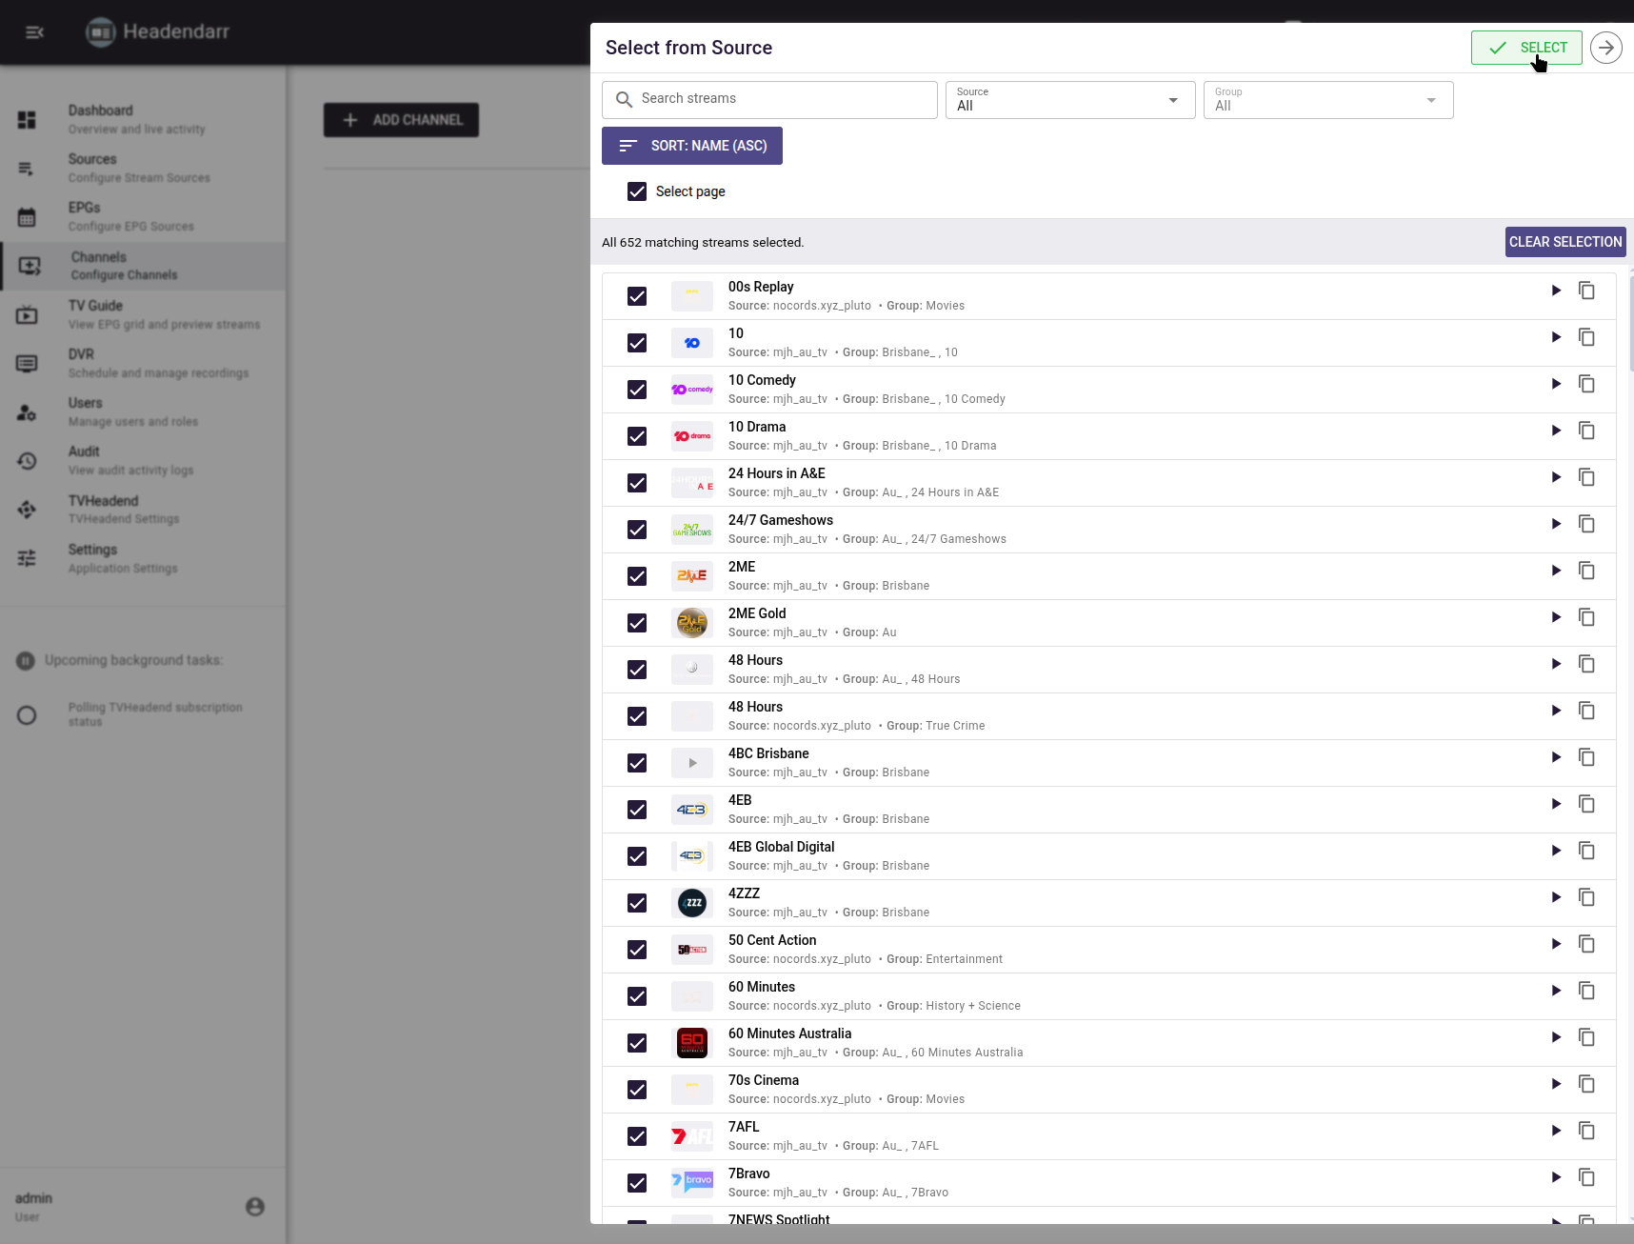1634x1244 pixels.
Task: Open the EPGs calendar icon
Action: pos(29,215)
